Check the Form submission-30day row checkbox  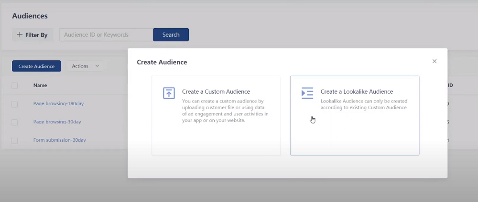pos(15,140)
